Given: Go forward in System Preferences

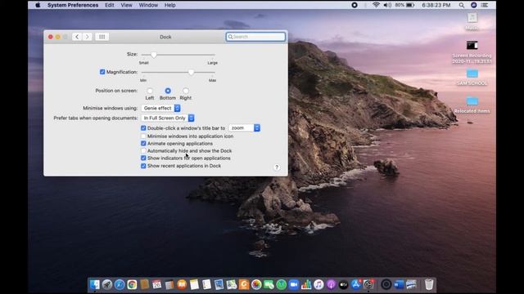Looking at the screenshot, I should pyautogui.click(x=88, y=37).
